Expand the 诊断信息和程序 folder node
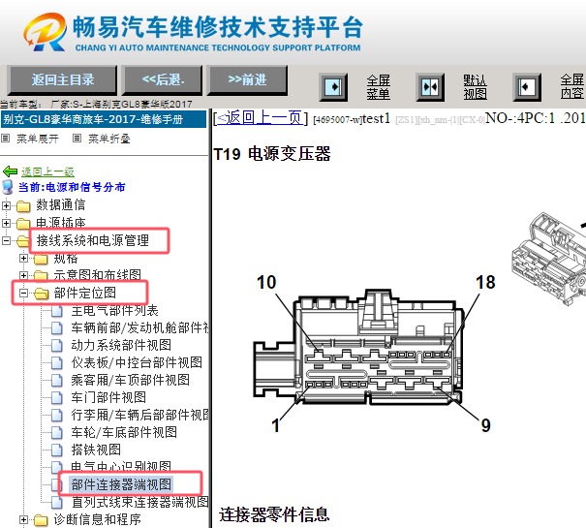The width and height of the screenshot is (586, 528). tap(23, 519)
